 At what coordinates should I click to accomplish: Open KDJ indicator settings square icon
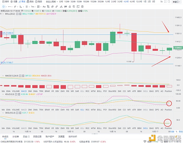(16, 94)
